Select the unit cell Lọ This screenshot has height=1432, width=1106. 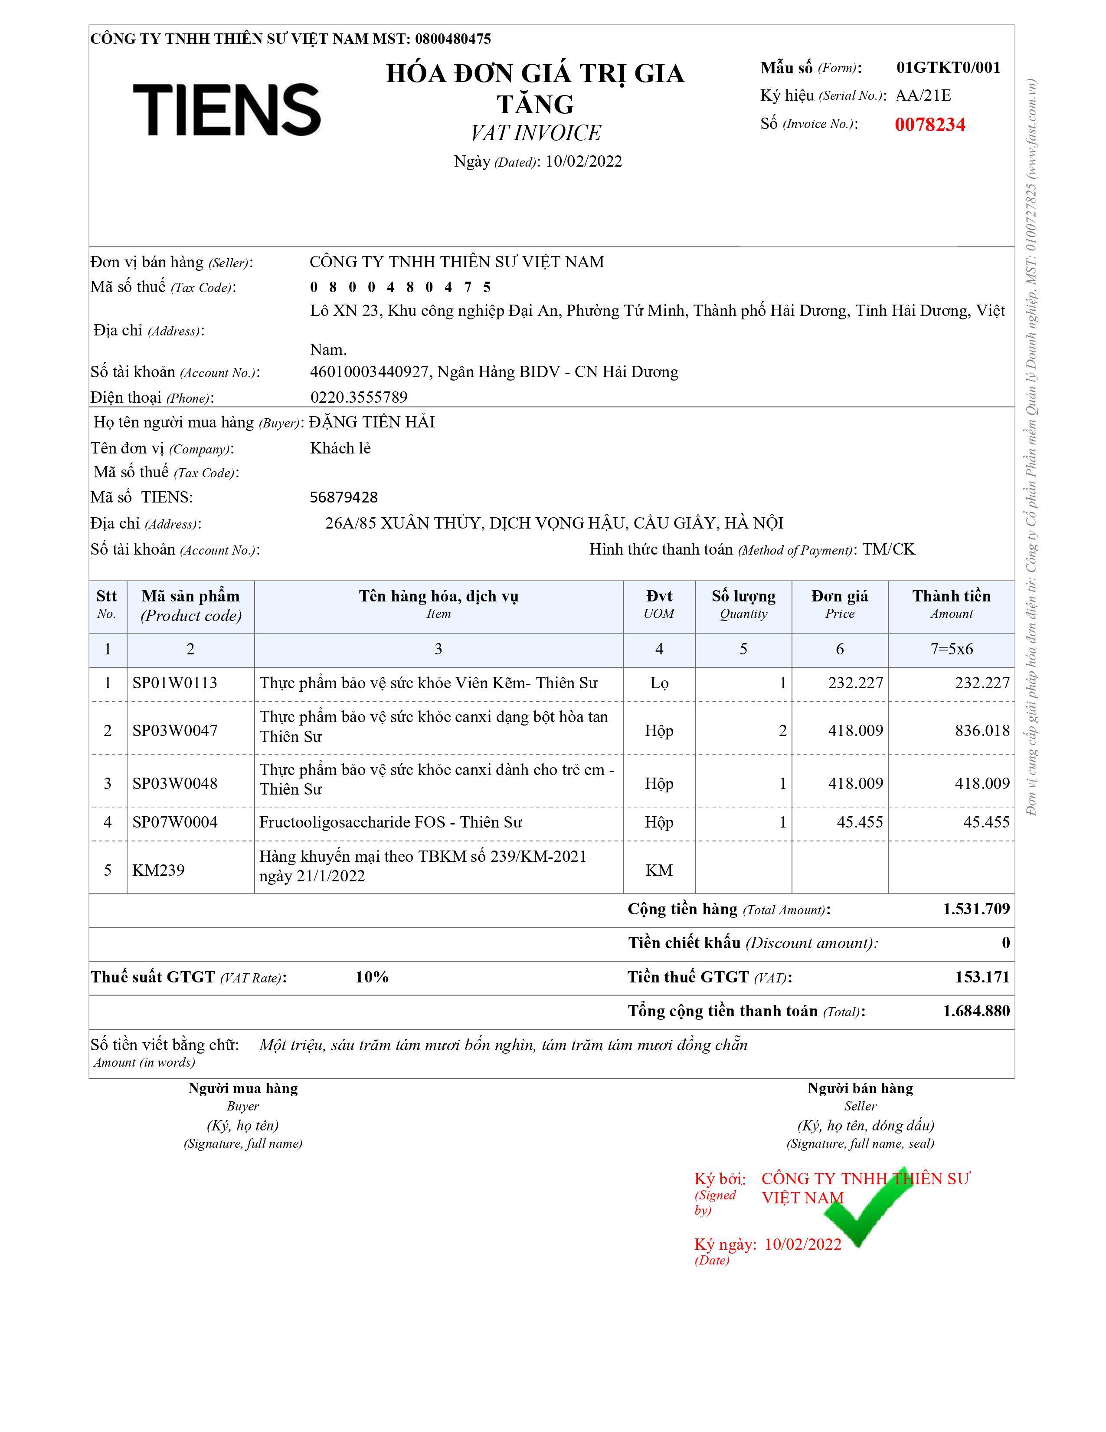point(659,683)
